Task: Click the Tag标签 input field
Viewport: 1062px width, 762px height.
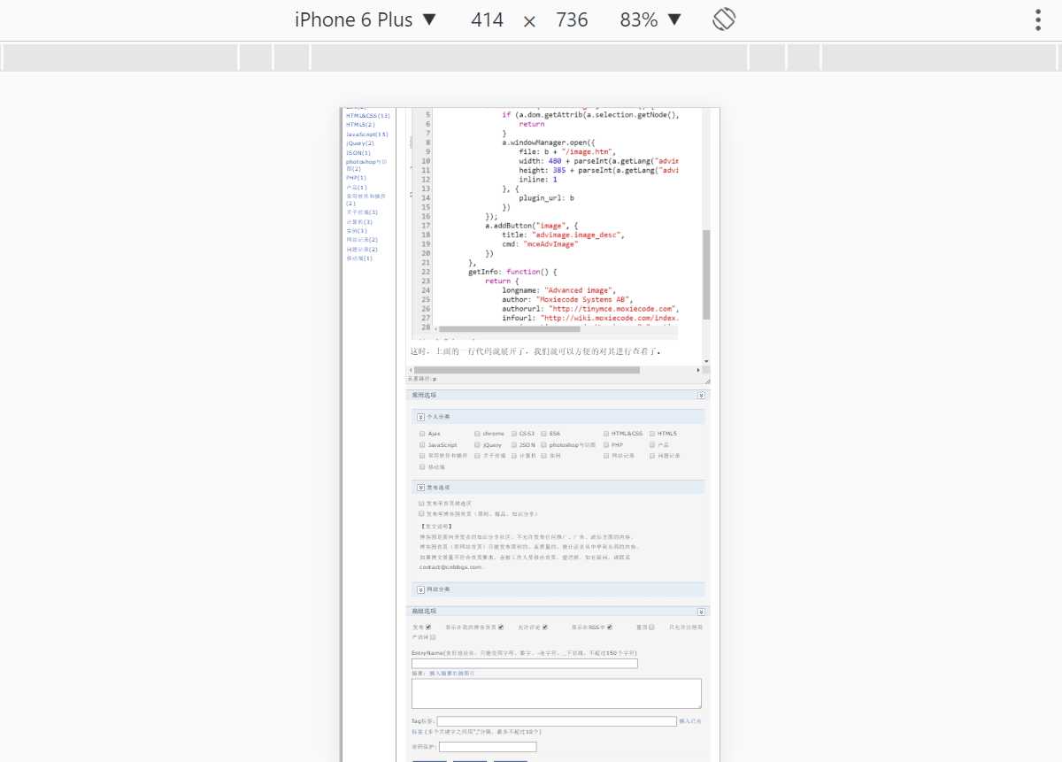Action: (557, 721)
